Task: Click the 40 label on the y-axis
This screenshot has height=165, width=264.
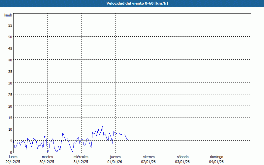Action: [10, 60]
